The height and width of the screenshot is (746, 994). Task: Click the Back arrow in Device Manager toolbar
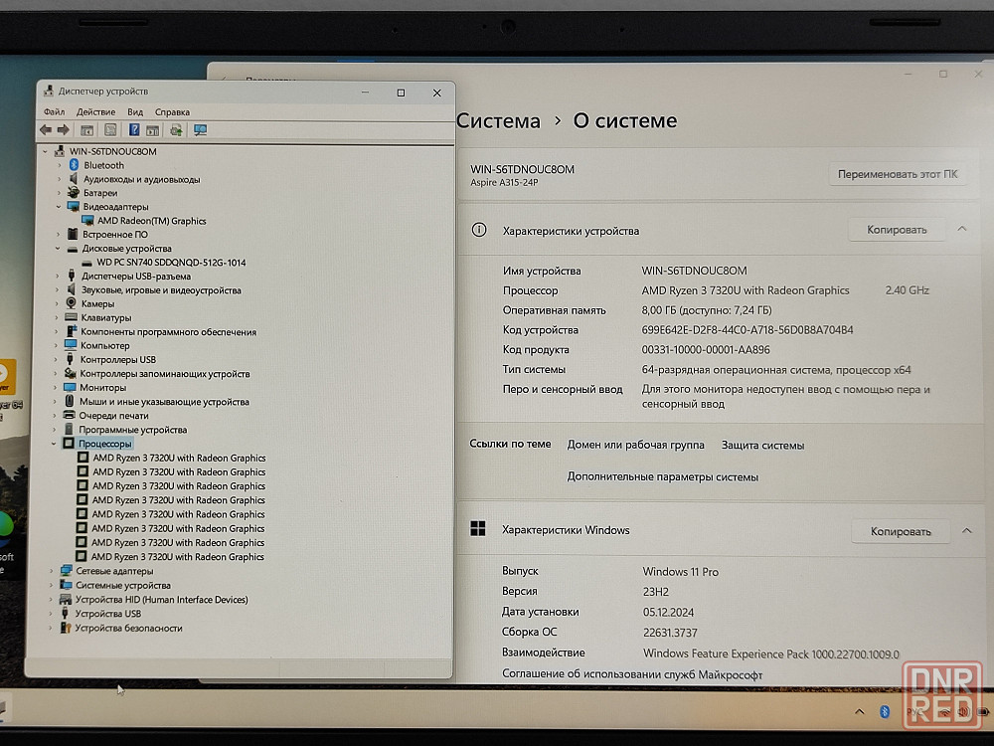coord(46,130)
